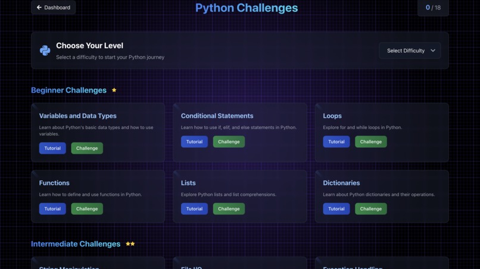This screenshot has height=269, width=480.
Task: Click the Functions card title
Action: click(x=54, y=182)
